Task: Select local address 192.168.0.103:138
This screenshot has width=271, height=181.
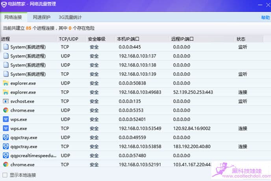Action: click(137, 65)
